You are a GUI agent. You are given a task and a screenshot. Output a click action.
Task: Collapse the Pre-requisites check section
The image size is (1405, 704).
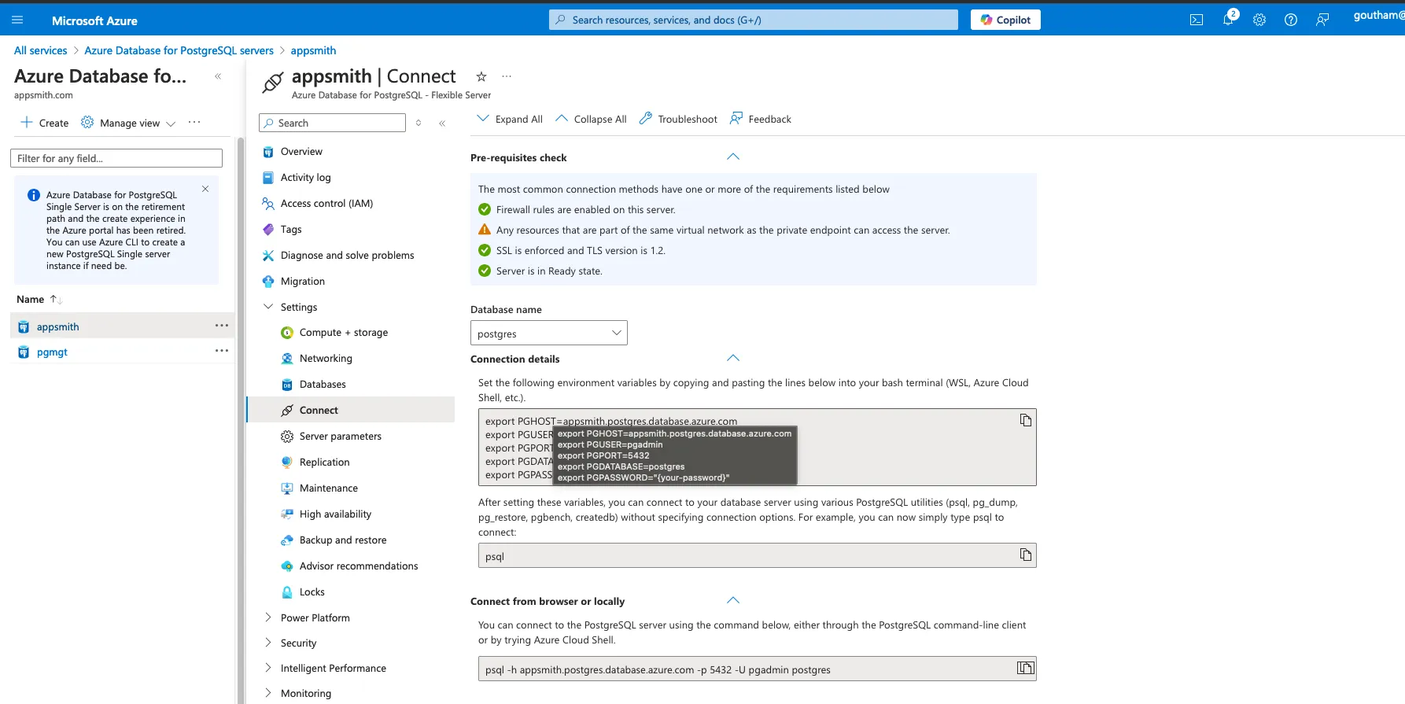(x=732, y=157)
